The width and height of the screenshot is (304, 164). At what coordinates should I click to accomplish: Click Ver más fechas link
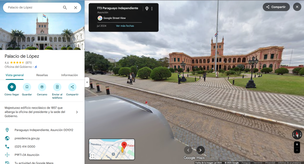[x=125, y=26]
